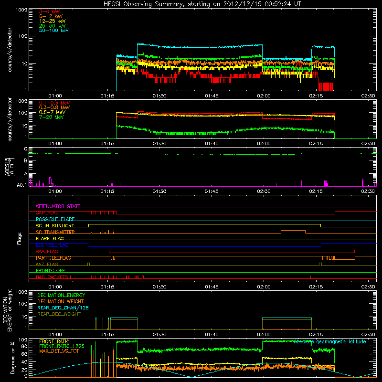Select the SC_IN_SUNLIGHT flag label
The width and height of the screenshot is (382, 382).
[55, 225]
